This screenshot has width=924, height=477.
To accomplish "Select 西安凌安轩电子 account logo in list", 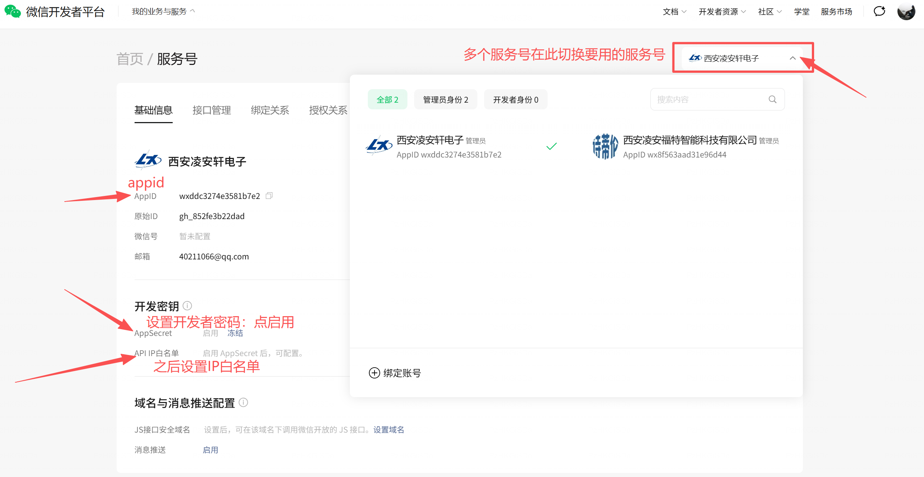I will point(379,146).
